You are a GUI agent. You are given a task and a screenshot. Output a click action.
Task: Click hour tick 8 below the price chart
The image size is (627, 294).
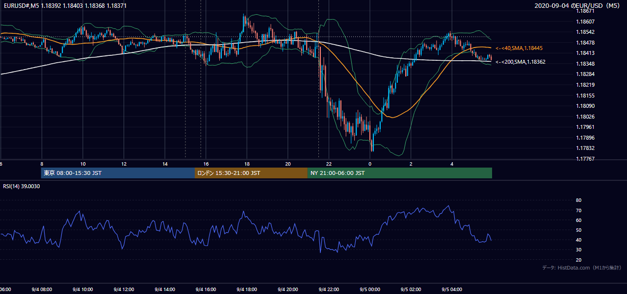(42, 164)
